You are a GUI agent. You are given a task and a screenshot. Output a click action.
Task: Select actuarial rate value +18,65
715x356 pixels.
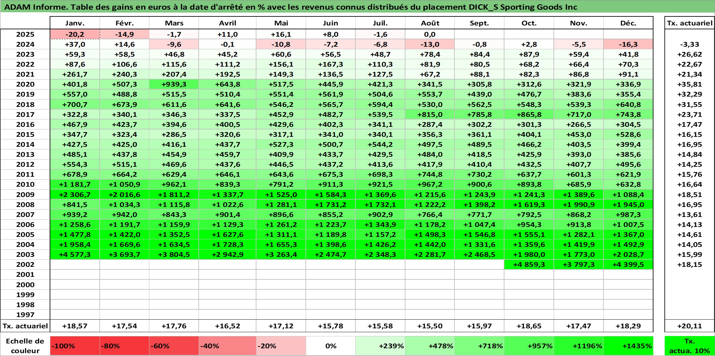[x=529, y=326]
